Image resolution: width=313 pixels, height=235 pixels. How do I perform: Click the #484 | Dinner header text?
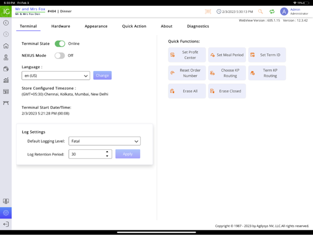point(60,11)
